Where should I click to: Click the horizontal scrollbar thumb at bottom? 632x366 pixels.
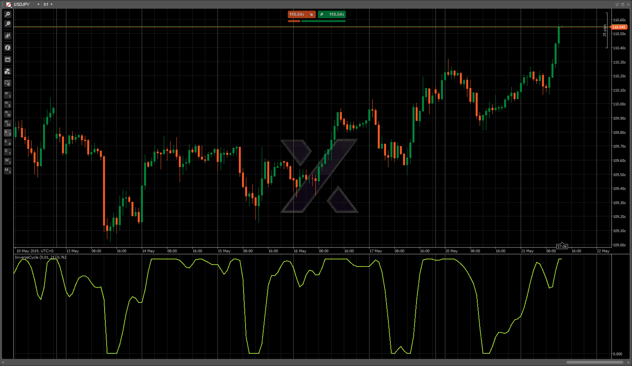tap(594, 362)
